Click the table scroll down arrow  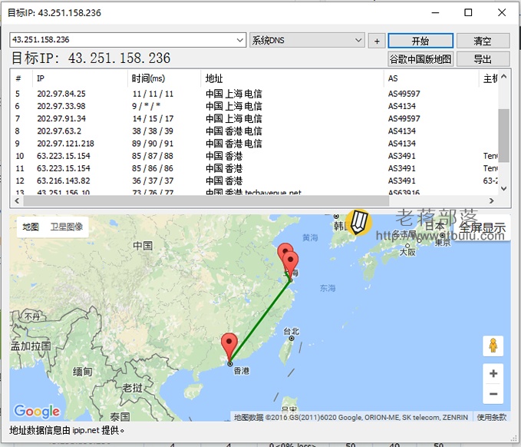pos(503,189)
